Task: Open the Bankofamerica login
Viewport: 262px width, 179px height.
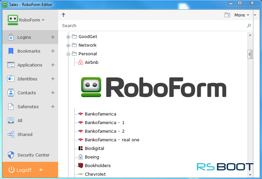Action: (x=100, y=114)
